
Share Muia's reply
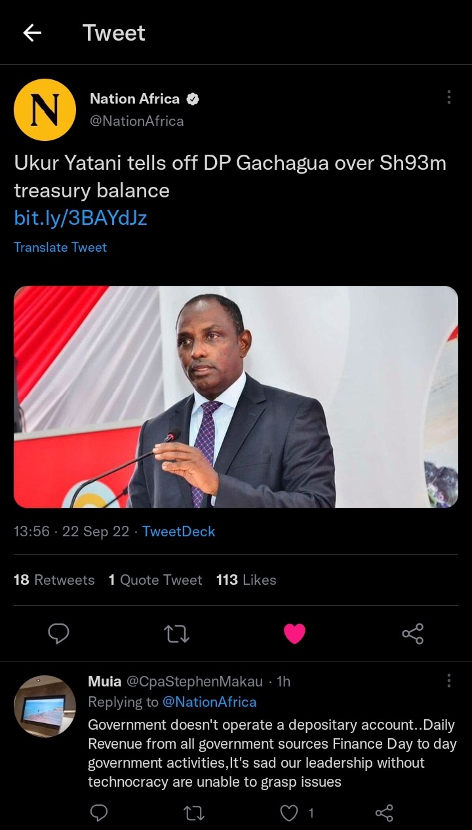pos(384,813)
